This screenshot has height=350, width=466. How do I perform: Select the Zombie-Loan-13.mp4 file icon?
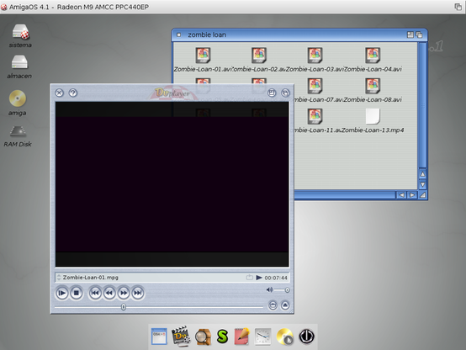coord(373,116)
